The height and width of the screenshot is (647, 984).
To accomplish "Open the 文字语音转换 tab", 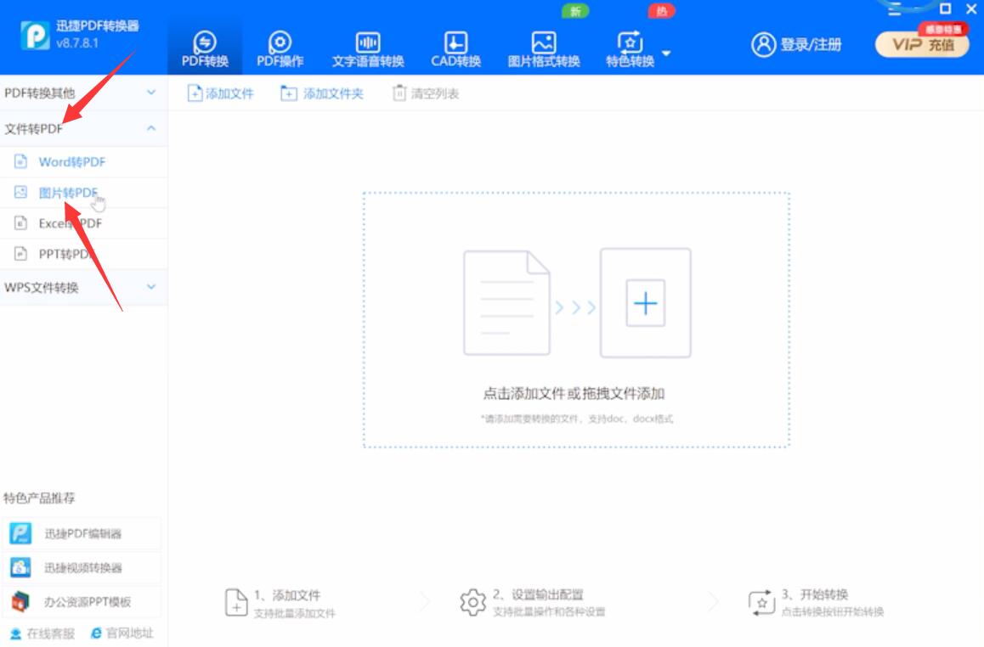I will point(368,48).
